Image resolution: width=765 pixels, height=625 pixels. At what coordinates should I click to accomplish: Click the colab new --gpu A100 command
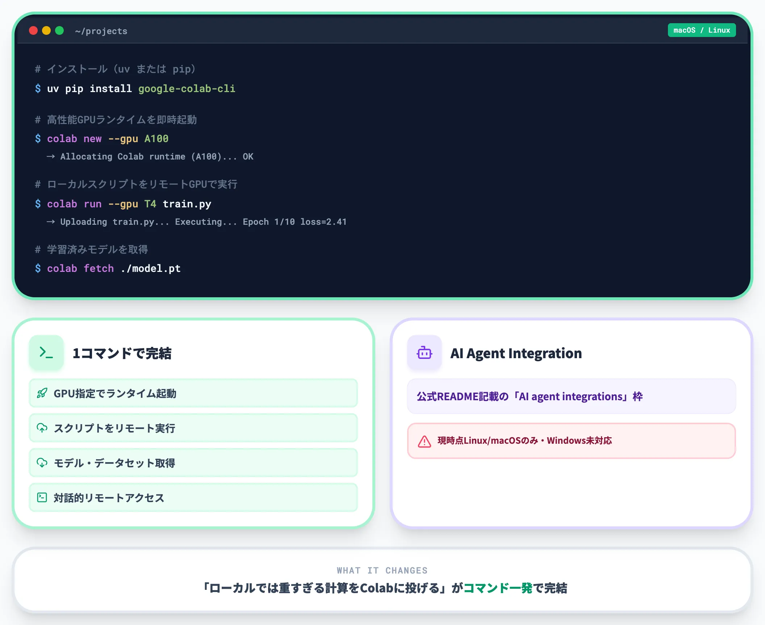[102, 138]
